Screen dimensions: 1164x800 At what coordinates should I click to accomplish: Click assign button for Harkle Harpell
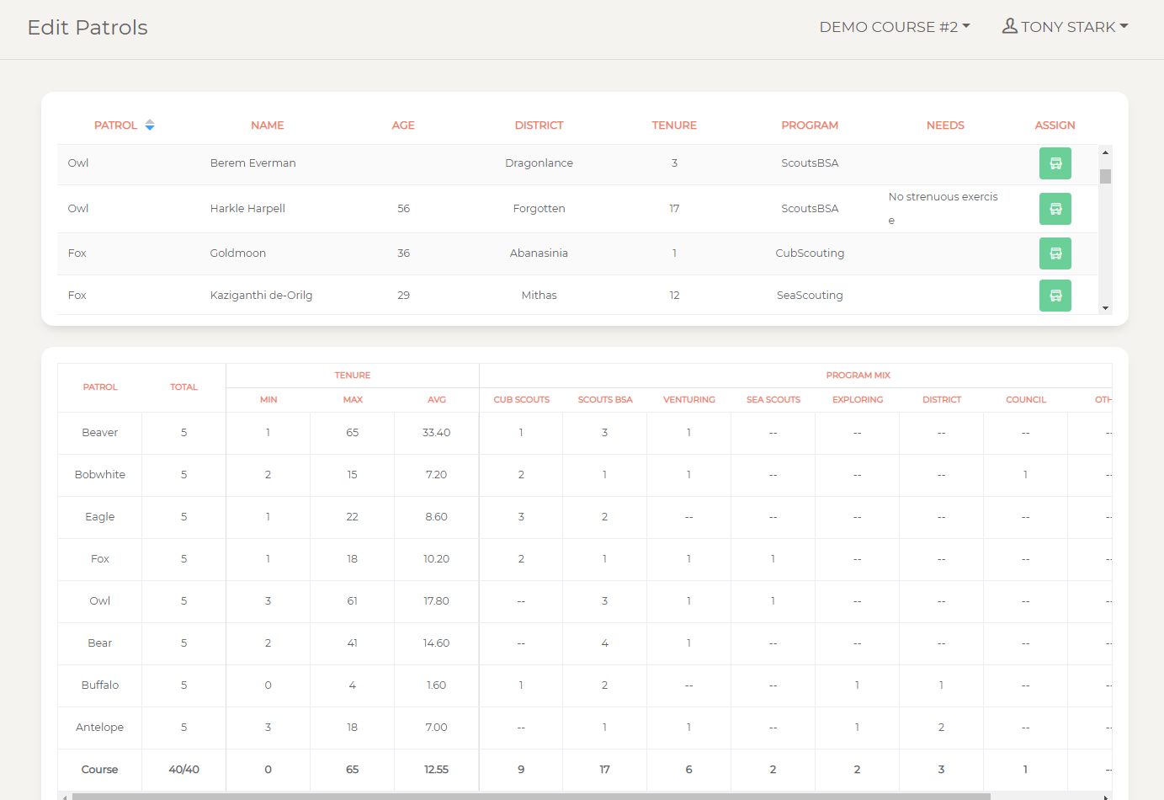pyautogui.click(x=1055, y=209)
